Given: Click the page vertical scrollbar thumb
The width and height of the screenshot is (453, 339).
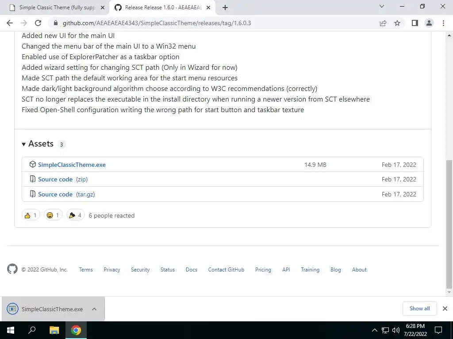Looking at the screenshot, I should tap(449, 224).
